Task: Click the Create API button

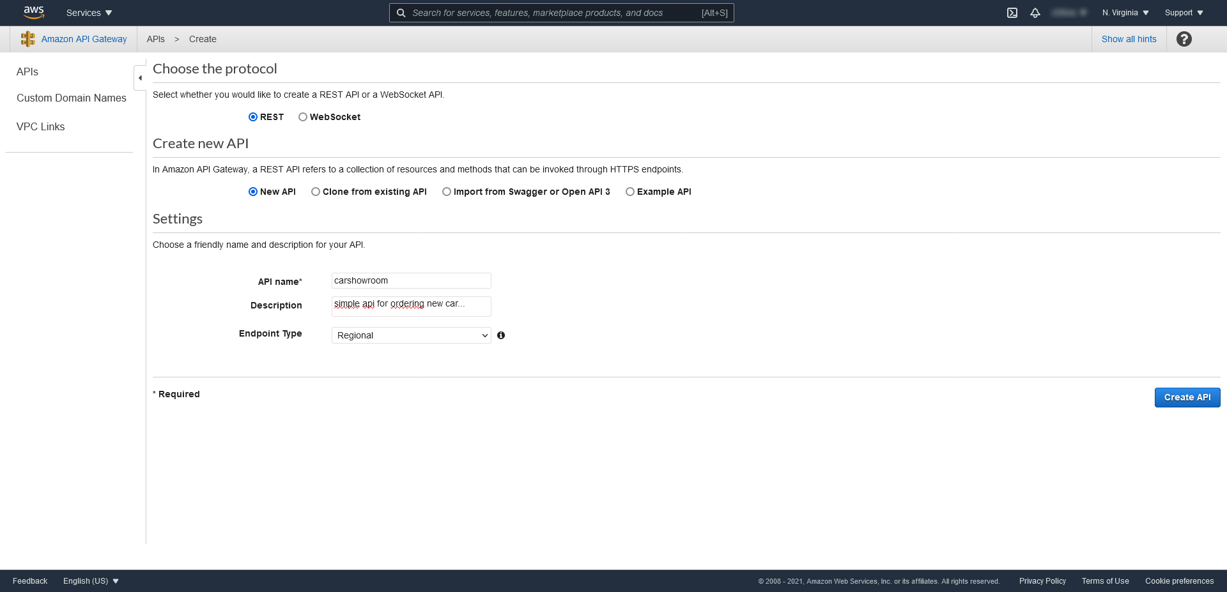Action: 1187,397
